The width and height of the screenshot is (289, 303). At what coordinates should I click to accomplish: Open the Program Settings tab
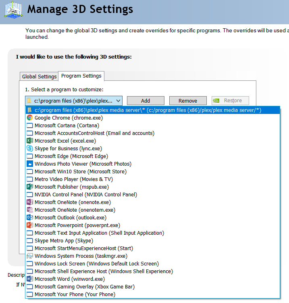coord(81,76)
